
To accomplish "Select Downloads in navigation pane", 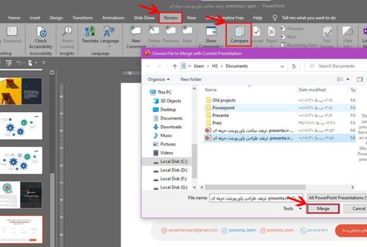I will point(171,127).
